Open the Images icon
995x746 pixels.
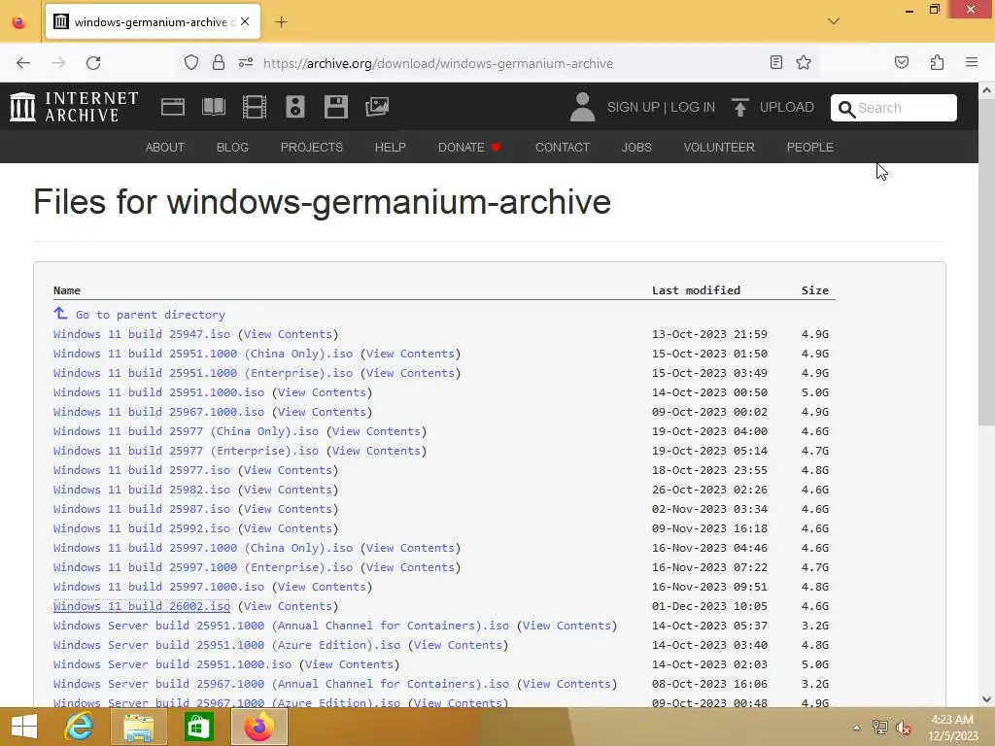377,107
